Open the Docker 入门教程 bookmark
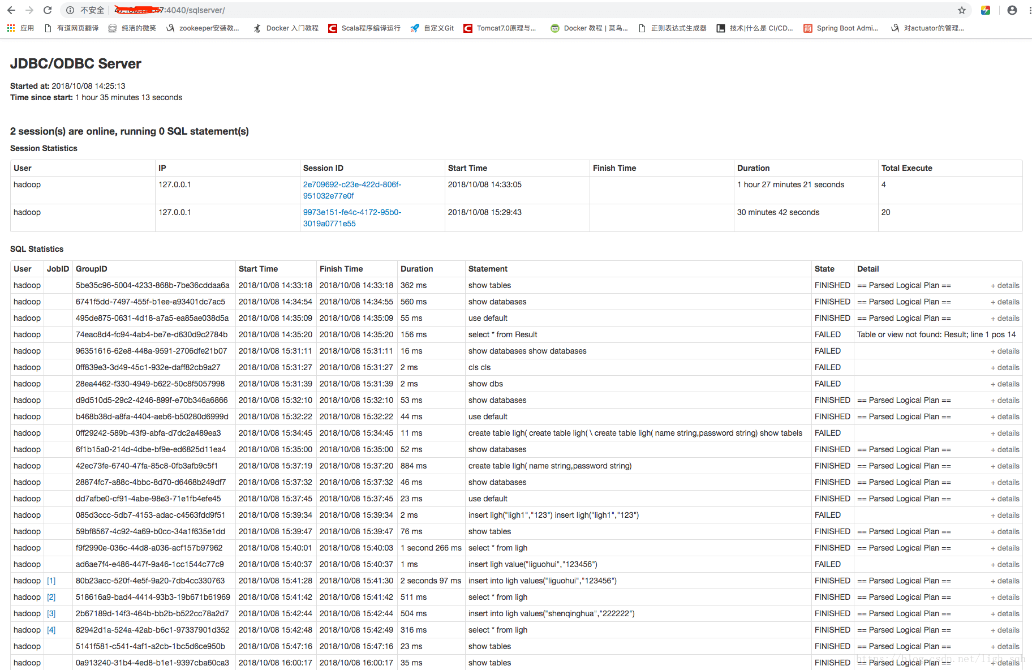The height and width of the screenshot is (670, 1032). (286, 28)
